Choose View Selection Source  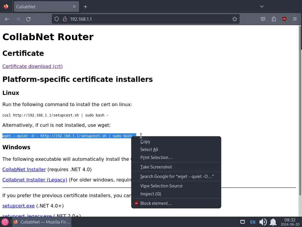click(176, 186)
